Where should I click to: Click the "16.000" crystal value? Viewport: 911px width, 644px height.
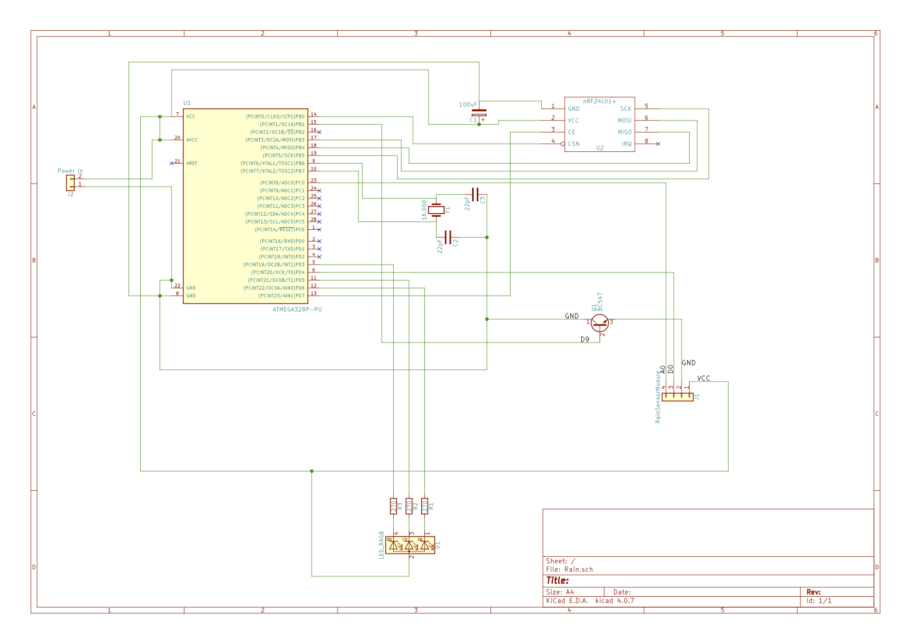tap(424, 210)
